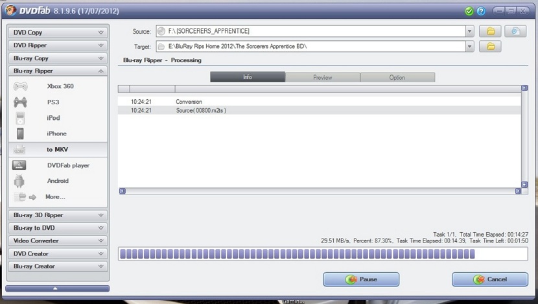Viewport: 538px width, 304px height.
Task: Select the DVDFab player icon
Action: 19,165
